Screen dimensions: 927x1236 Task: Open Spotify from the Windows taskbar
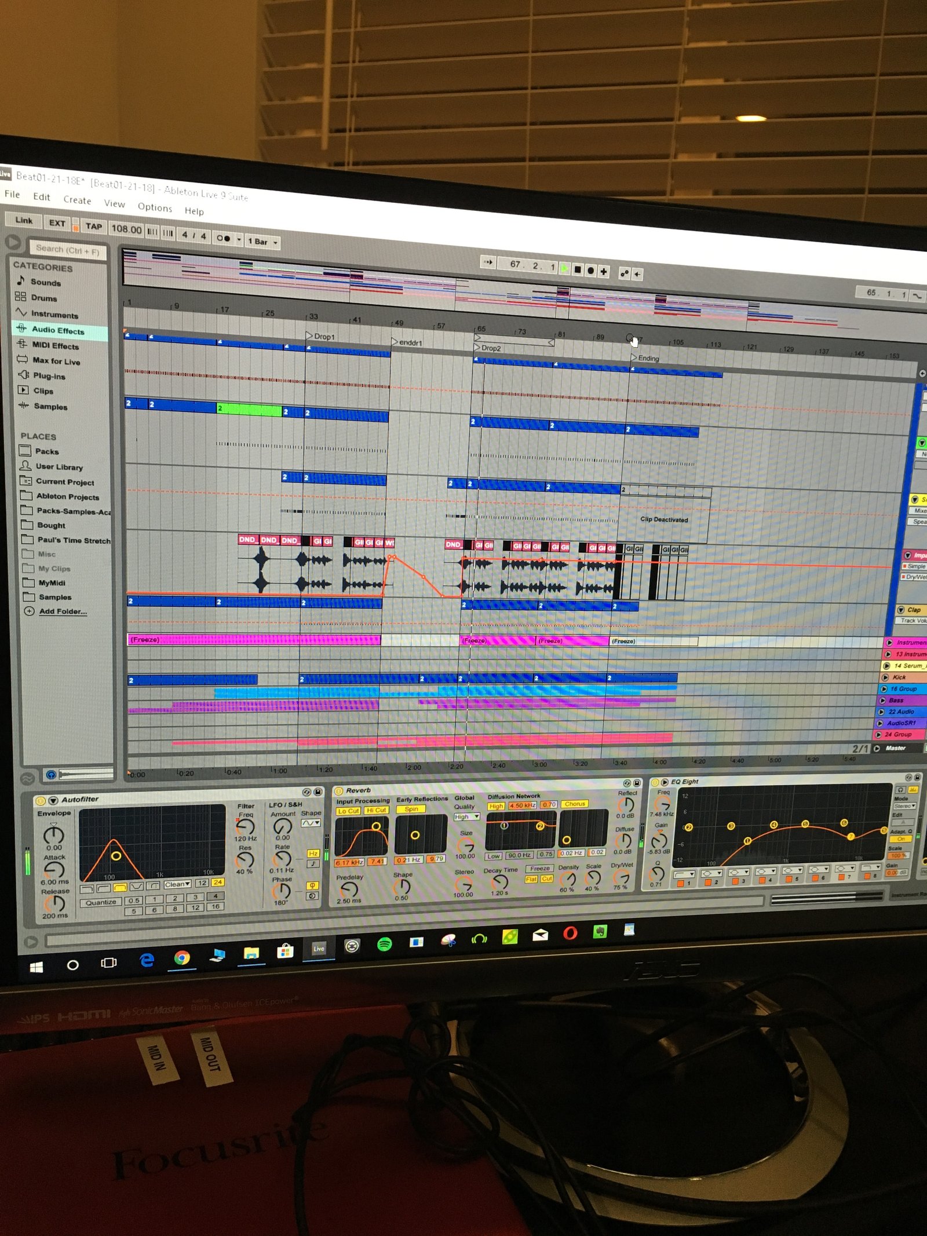[x=384, y=944]
